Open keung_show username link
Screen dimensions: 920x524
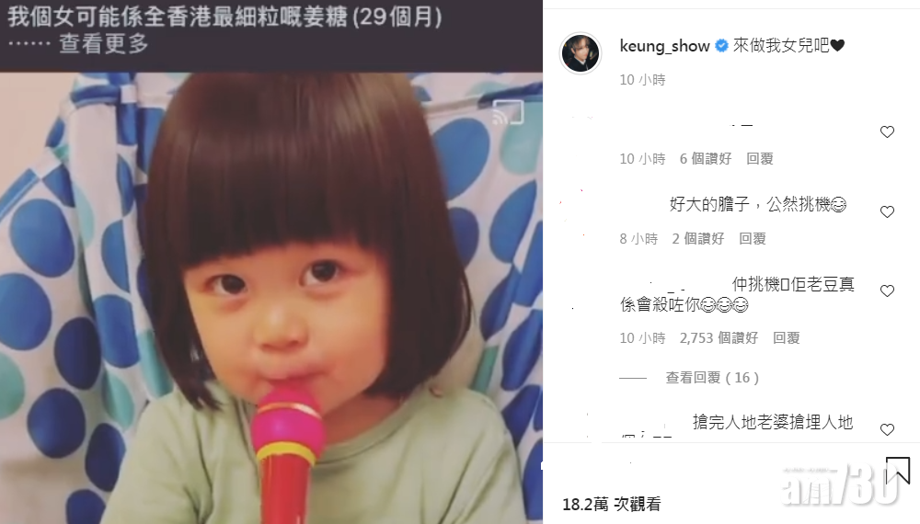[664, 46]
